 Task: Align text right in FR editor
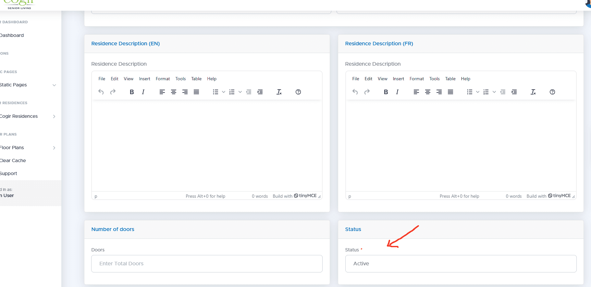click(x=439, y=92)
